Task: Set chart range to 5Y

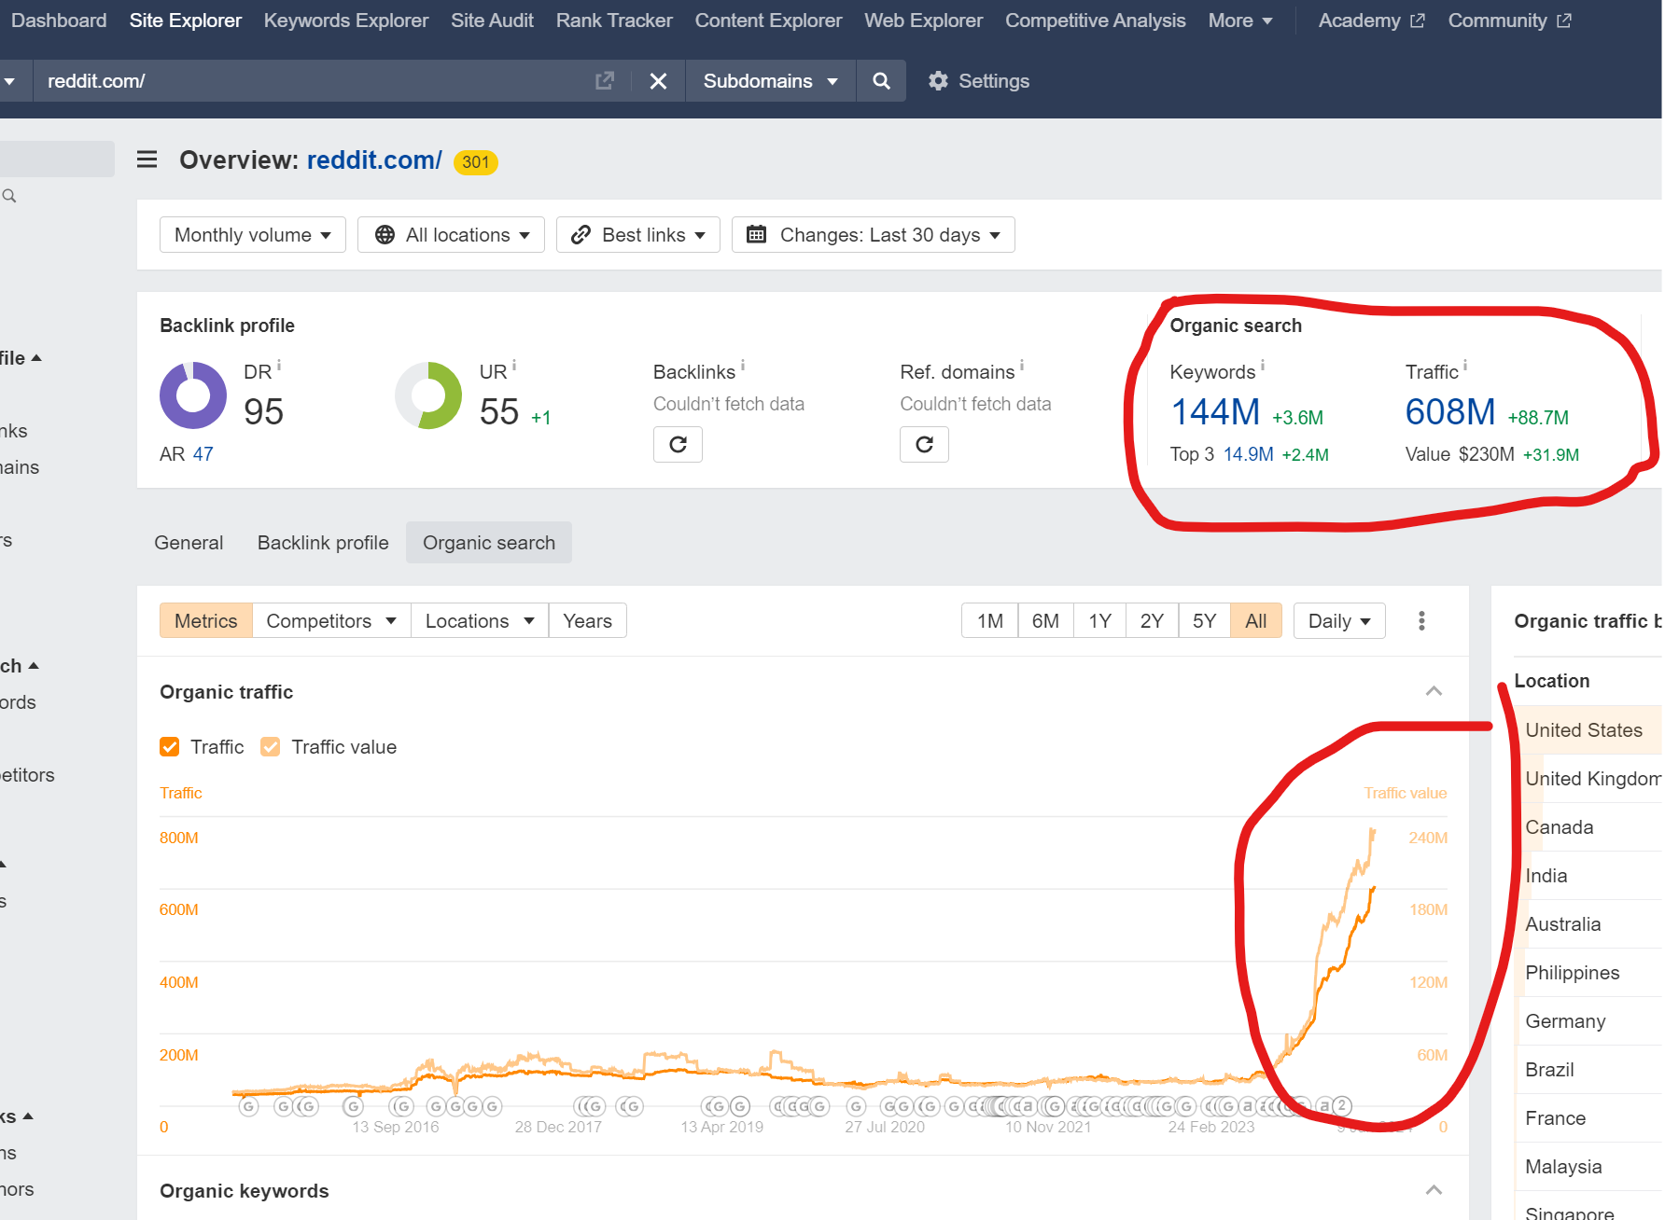Action: point(1204,621)
